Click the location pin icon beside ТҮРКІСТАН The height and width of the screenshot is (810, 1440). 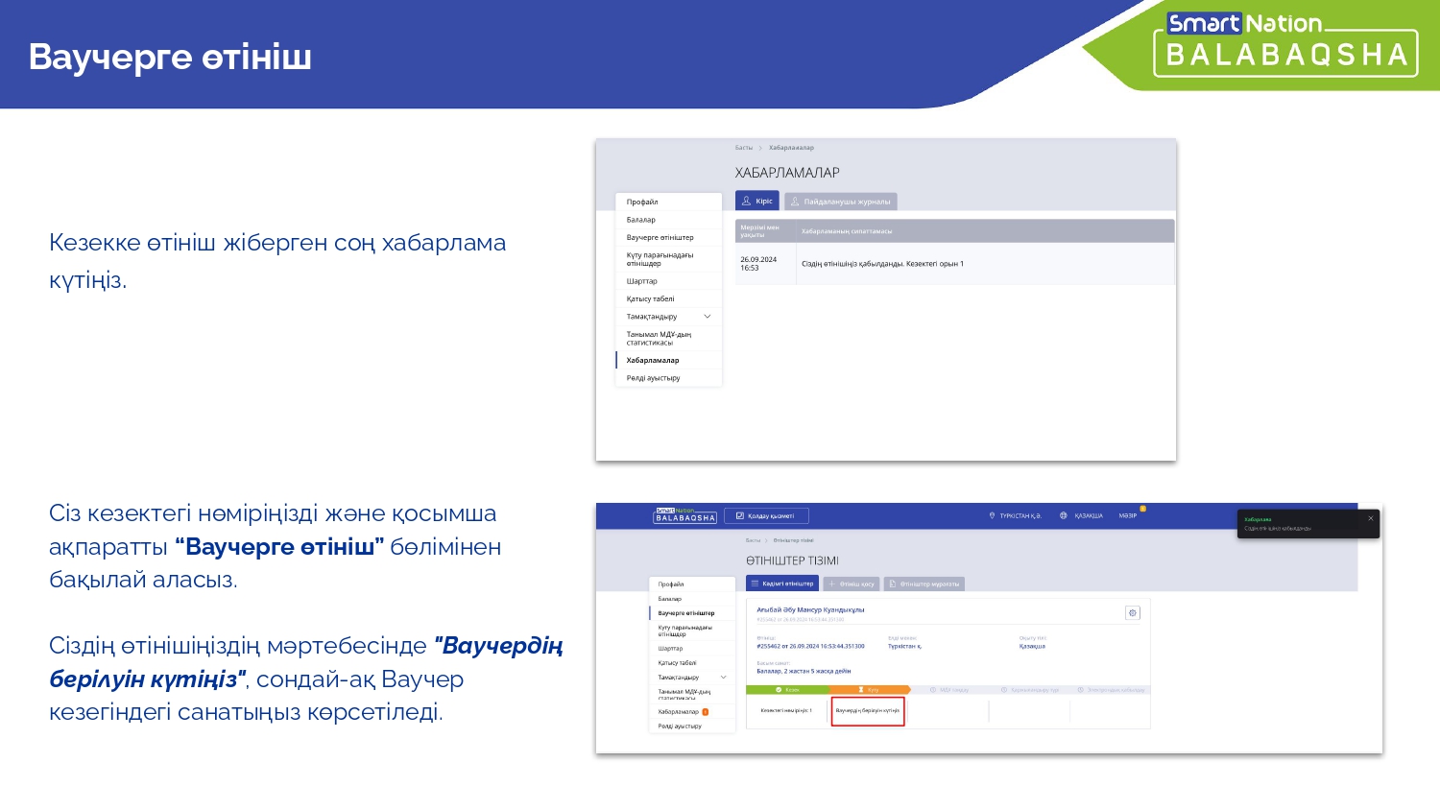point(992,516)
